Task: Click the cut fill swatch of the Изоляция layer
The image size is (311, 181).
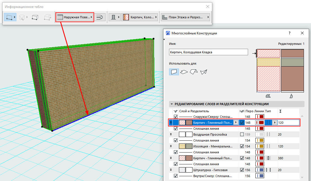Action: (x=182, y=146)
